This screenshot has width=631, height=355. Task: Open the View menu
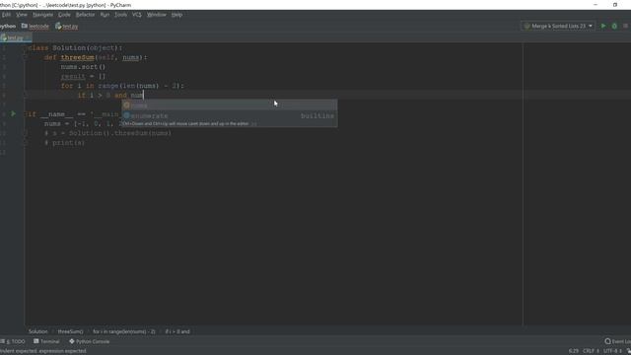point(22,15)
